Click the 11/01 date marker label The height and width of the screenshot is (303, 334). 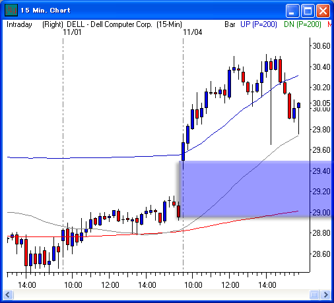click(72, 32)
